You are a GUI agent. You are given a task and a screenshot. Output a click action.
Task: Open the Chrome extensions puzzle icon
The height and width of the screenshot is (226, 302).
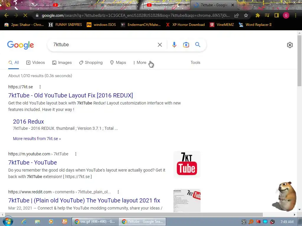(258, 16)
